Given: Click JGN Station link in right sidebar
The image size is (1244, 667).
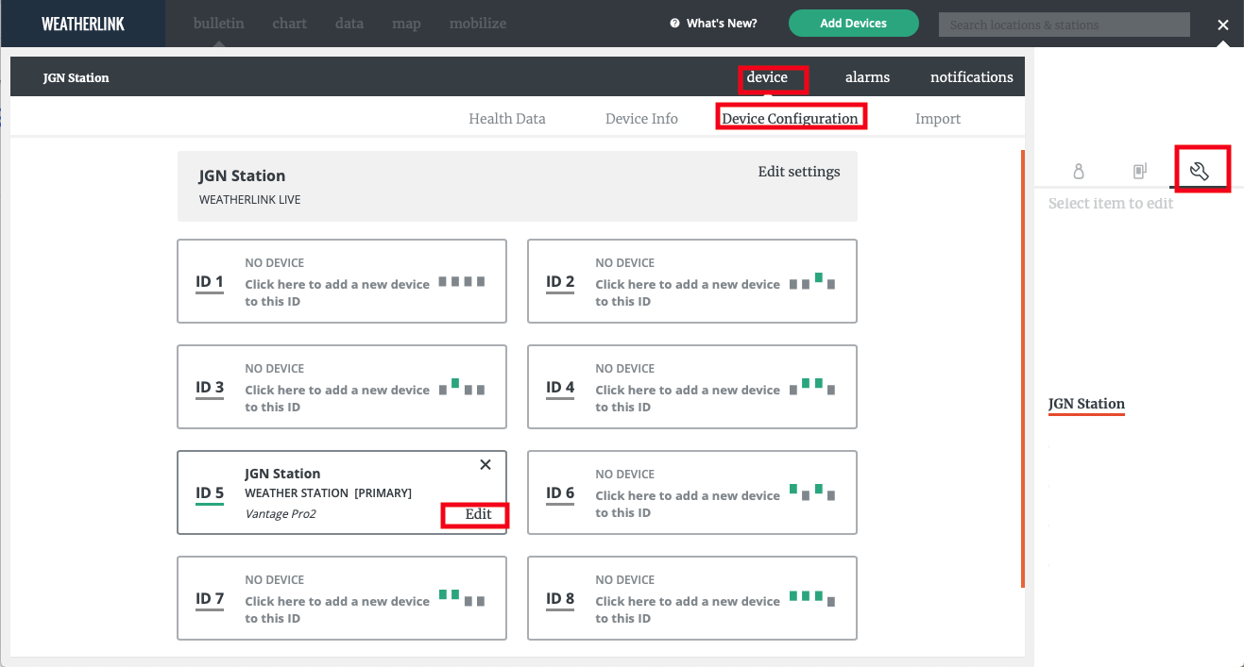Looking at the screenshot, I should coord(1086,404).
